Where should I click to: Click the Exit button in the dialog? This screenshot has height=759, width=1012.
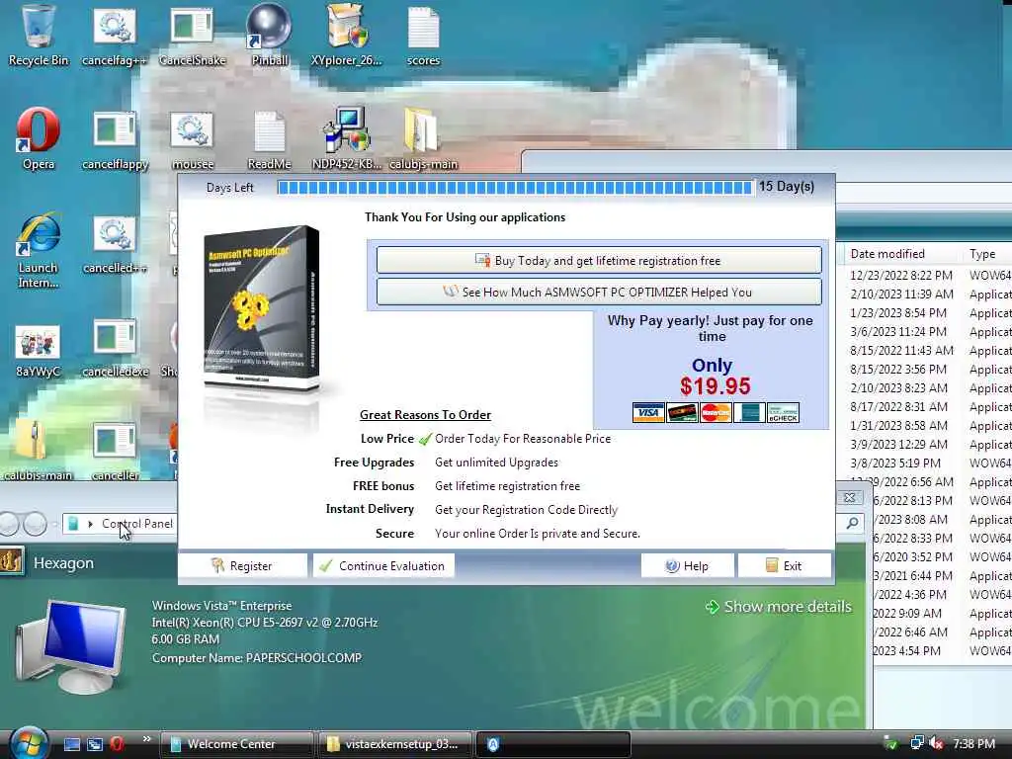tap(784, 566)
